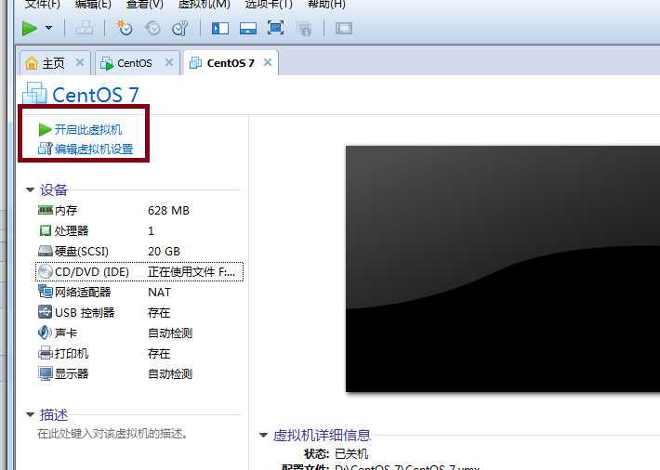Select the 内存 device row
Image resolution: width=660 pixels, height=470 pixels.
pyautogui.click(x=139, y=210)
